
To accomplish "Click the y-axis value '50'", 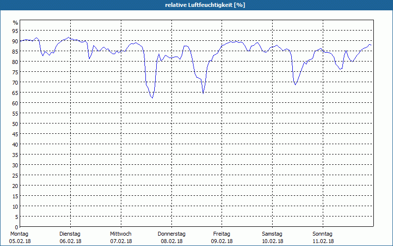I will click(x=15, y=124).
